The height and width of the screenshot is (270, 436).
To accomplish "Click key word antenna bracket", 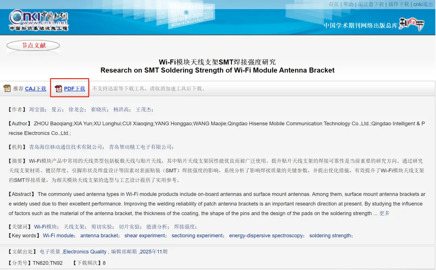I will (x=99, y=236).
